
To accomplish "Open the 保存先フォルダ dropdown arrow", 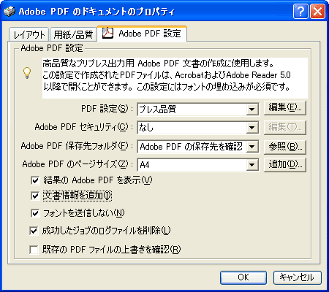I will [252, 147].
